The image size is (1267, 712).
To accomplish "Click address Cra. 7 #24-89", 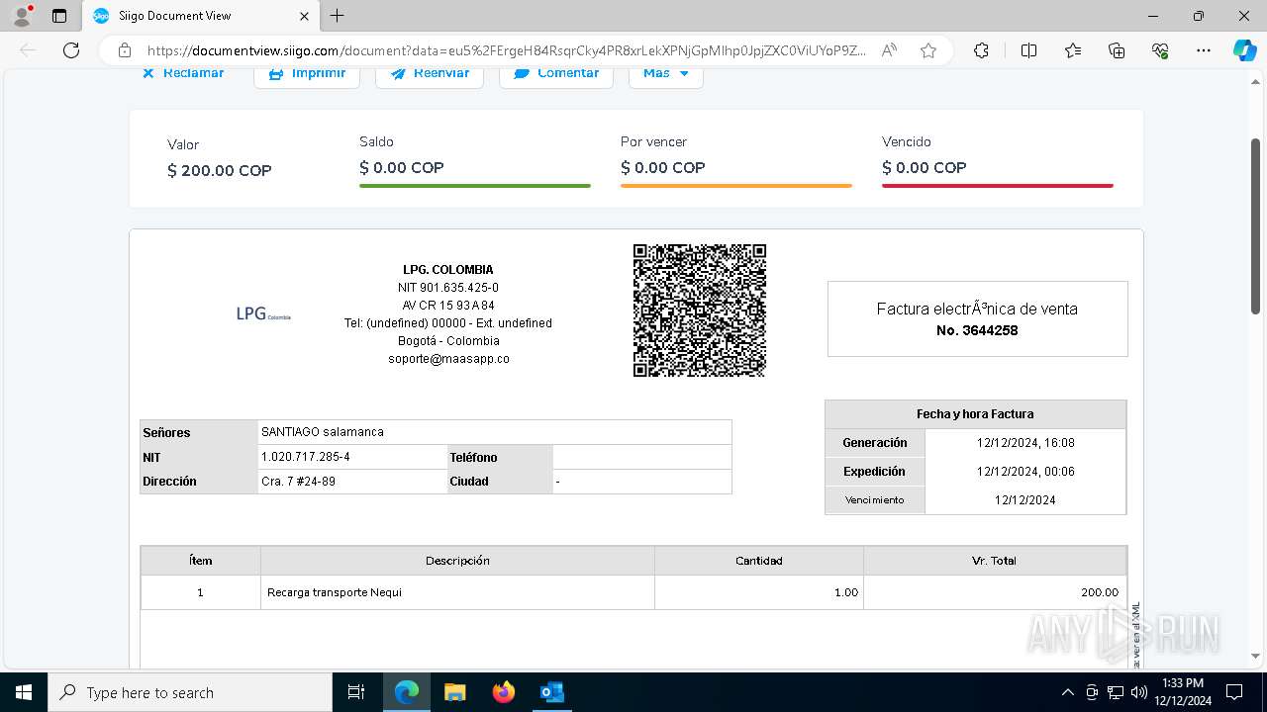I will (298, 482).
